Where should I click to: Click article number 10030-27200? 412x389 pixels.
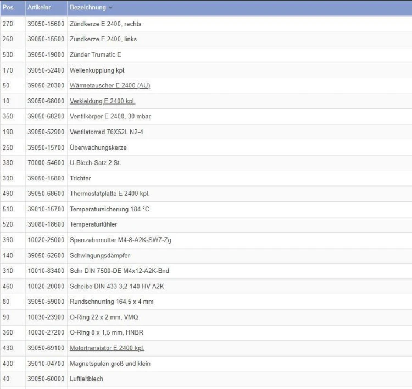pyautogui.click(x=46, y=332)
